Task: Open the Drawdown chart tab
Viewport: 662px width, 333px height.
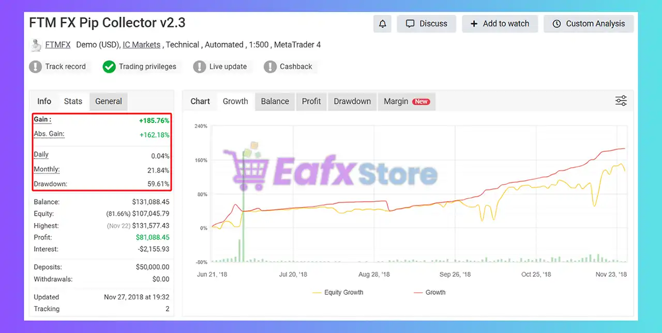Action: click(352, 101)
